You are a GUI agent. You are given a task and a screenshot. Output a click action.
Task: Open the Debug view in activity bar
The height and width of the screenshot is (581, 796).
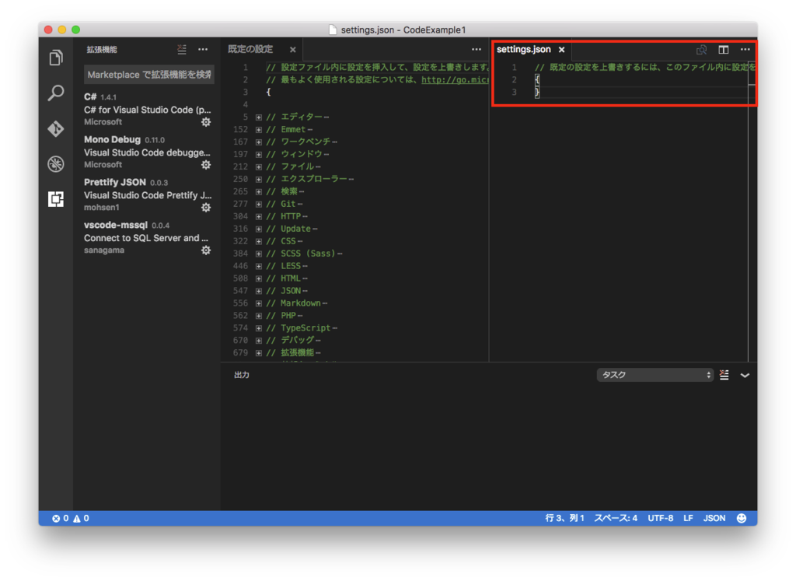tap(56, 163)
